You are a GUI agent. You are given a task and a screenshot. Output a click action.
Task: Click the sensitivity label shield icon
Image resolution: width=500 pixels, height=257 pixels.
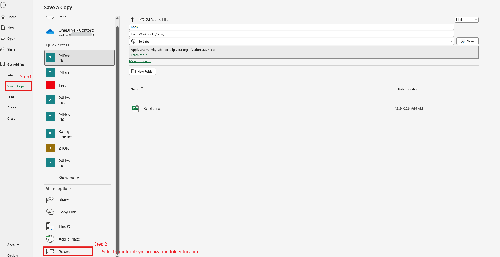coord(133,41)
